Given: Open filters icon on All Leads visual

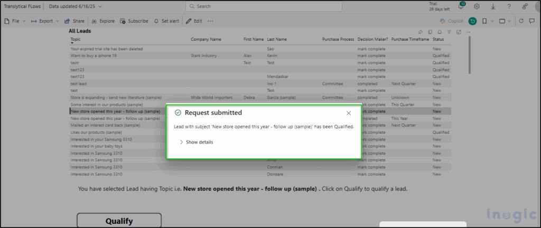Looking at the screenshot, I should coord(449,32).
